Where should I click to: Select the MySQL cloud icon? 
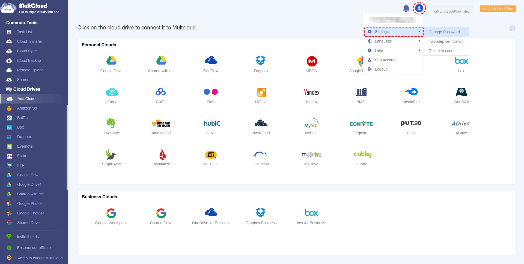[x=311, y=123]
